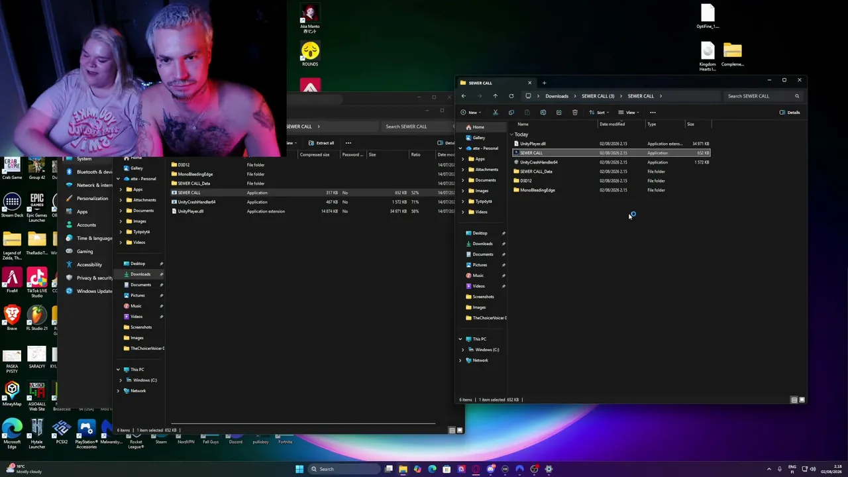Open the New item dropdown

pos(470,113)
